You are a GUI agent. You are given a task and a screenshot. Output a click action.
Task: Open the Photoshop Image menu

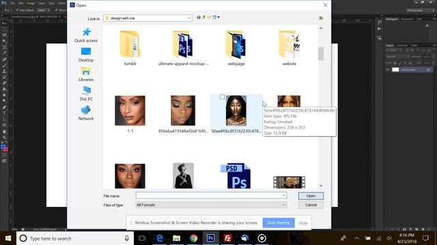pos(31,3)
